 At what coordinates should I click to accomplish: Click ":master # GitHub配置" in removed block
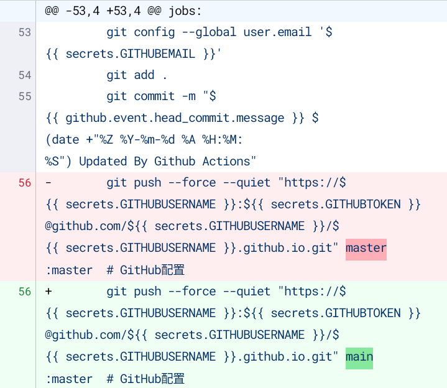tap(115, 270)
